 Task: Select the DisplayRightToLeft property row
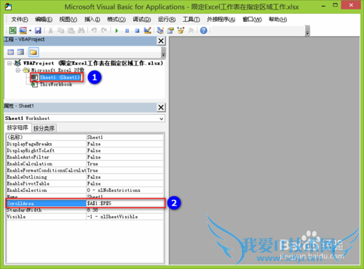click(85, 150)
